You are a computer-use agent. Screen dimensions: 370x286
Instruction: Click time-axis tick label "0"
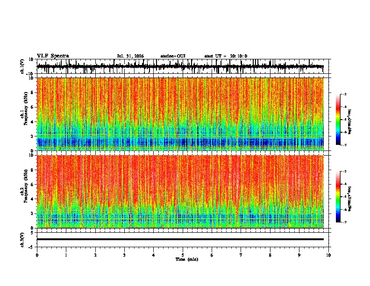[x=37, y=255]
